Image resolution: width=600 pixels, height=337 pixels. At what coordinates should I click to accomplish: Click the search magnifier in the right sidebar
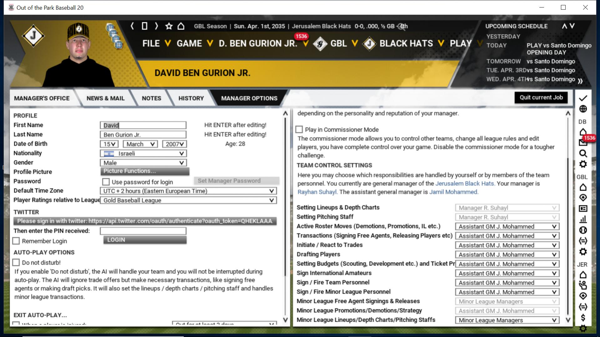pyautogui.click(x=583, y=153)
